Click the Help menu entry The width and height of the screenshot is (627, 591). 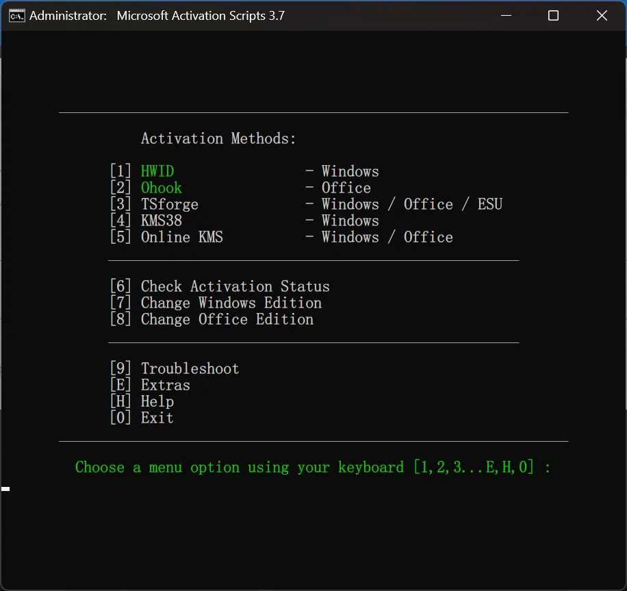157,401
